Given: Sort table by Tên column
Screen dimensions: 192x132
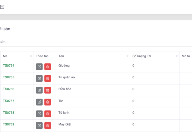Looking at the screenshot, I should 128,56.
